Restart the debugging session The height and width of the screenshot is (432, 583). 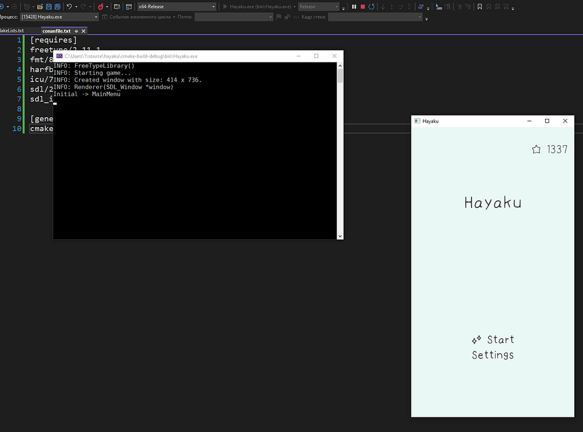[x=371, y=6]
